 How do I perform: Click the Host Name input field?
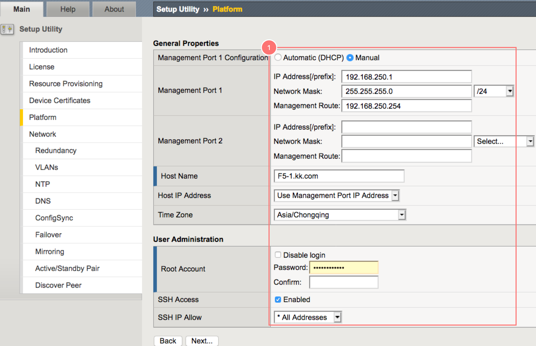click(x=339, y=176)
